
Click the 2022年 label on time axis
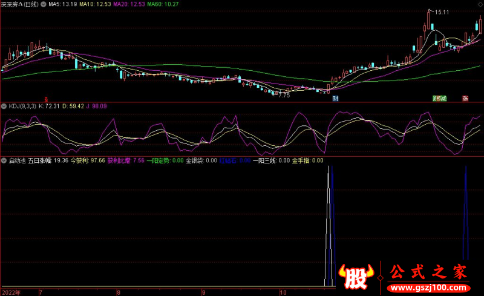(x=10, y=292)
